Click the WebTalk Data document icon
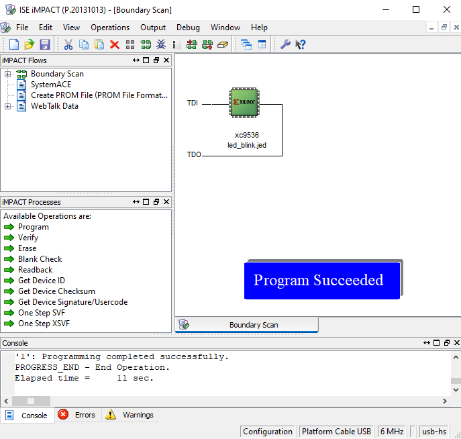The height and width of the screenshot is (439, 461). tap(21, 106)
